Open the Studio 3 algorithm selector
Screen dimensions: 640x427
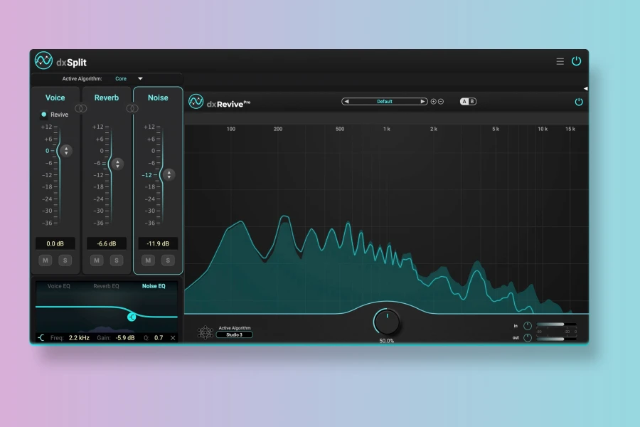(234, 334)
